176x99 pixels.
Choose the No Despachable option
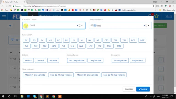(x=77, y=61)
